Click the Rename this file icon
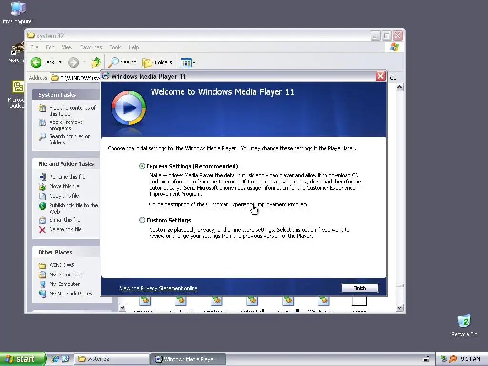Viewport: 488px width, 366px height. click(42, 177)
